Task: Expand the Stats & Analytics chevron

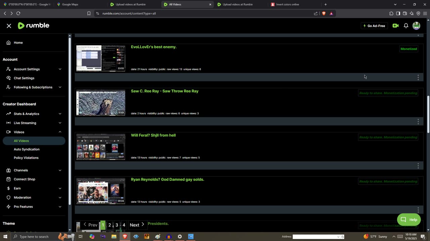Action: pyautogui.click(x=60, y=114)
